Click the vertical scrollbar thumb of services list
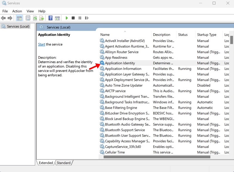 [231, 40]
